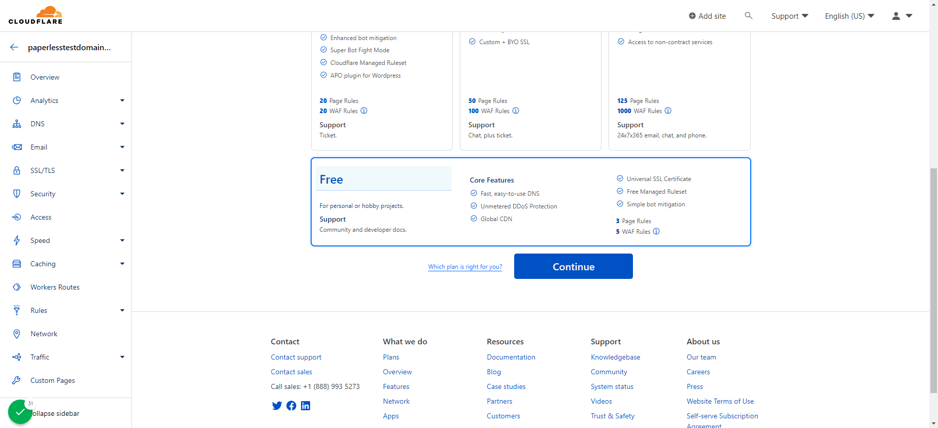Open the Documentation footer link
Image resolution: width=938 pixels, height=428 pixels.
coord(511,357)
